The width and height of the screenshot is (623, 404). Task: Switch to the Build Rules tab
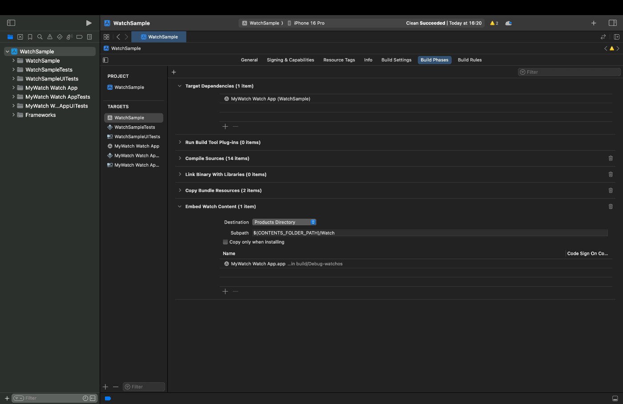[469, 60]
